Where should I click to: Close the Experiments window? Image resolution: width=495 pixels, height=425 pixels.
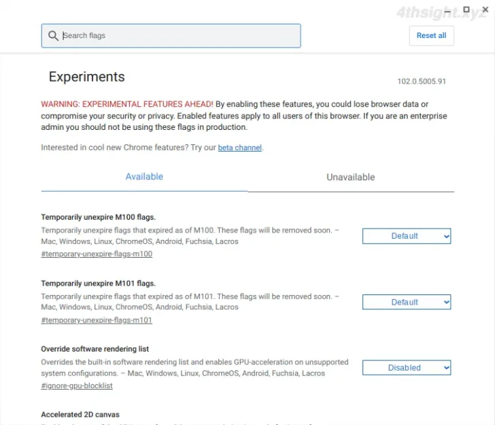[x=485, y=10]
